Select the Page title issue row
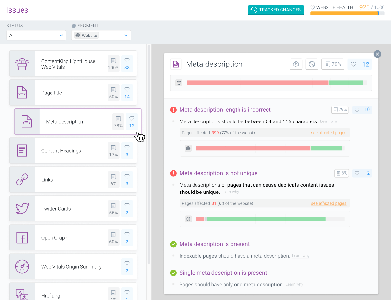Screen dimensions: 391x300 pyautogui.click(x=73, y=93)
